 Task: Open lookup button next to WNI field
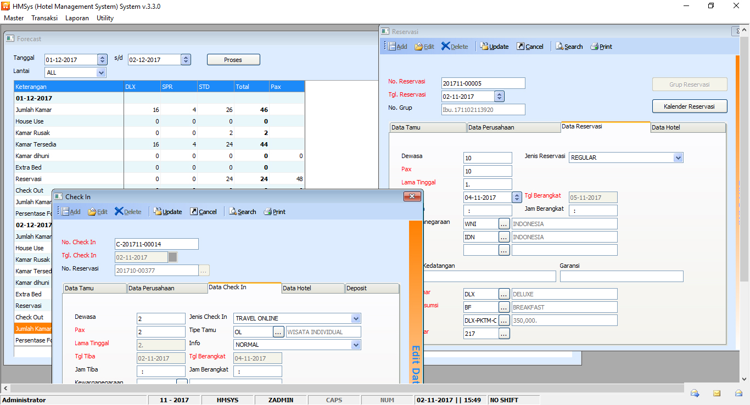504,224
